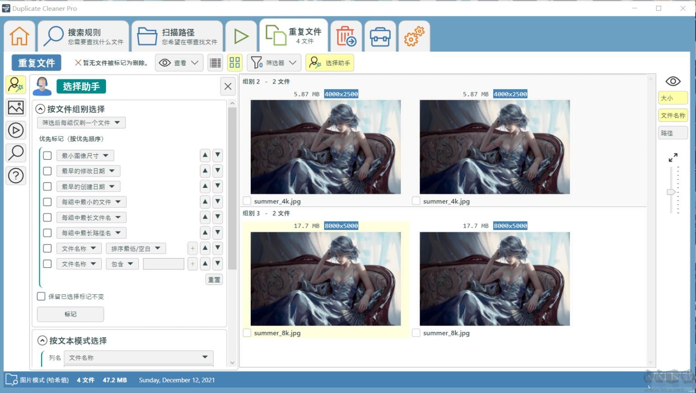Open the 筛选器 filter dropdown
This screenshot has height=393, width=696.
[274, 62]
